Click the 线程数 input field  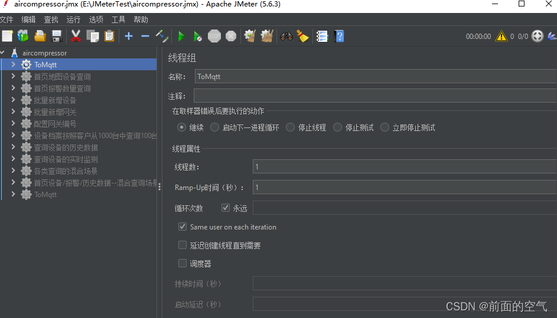(405, 166)
